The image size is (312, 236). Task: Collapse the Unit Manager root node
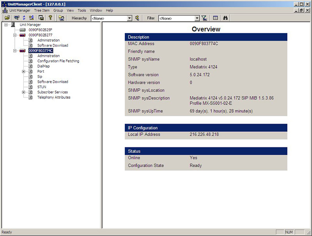[6, 25]
